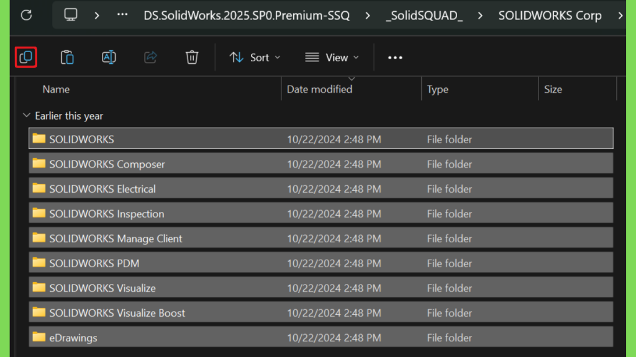Open the Sort dropdown
Image resolution: width=636 pixels, height=357 pixels.
(x=255, y=58)
